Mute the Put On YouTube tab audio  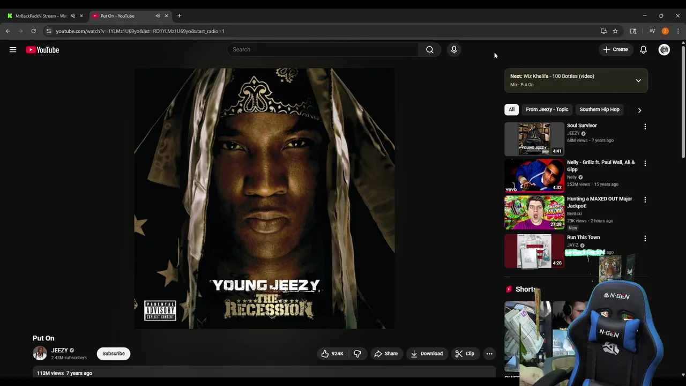(158, 16)
